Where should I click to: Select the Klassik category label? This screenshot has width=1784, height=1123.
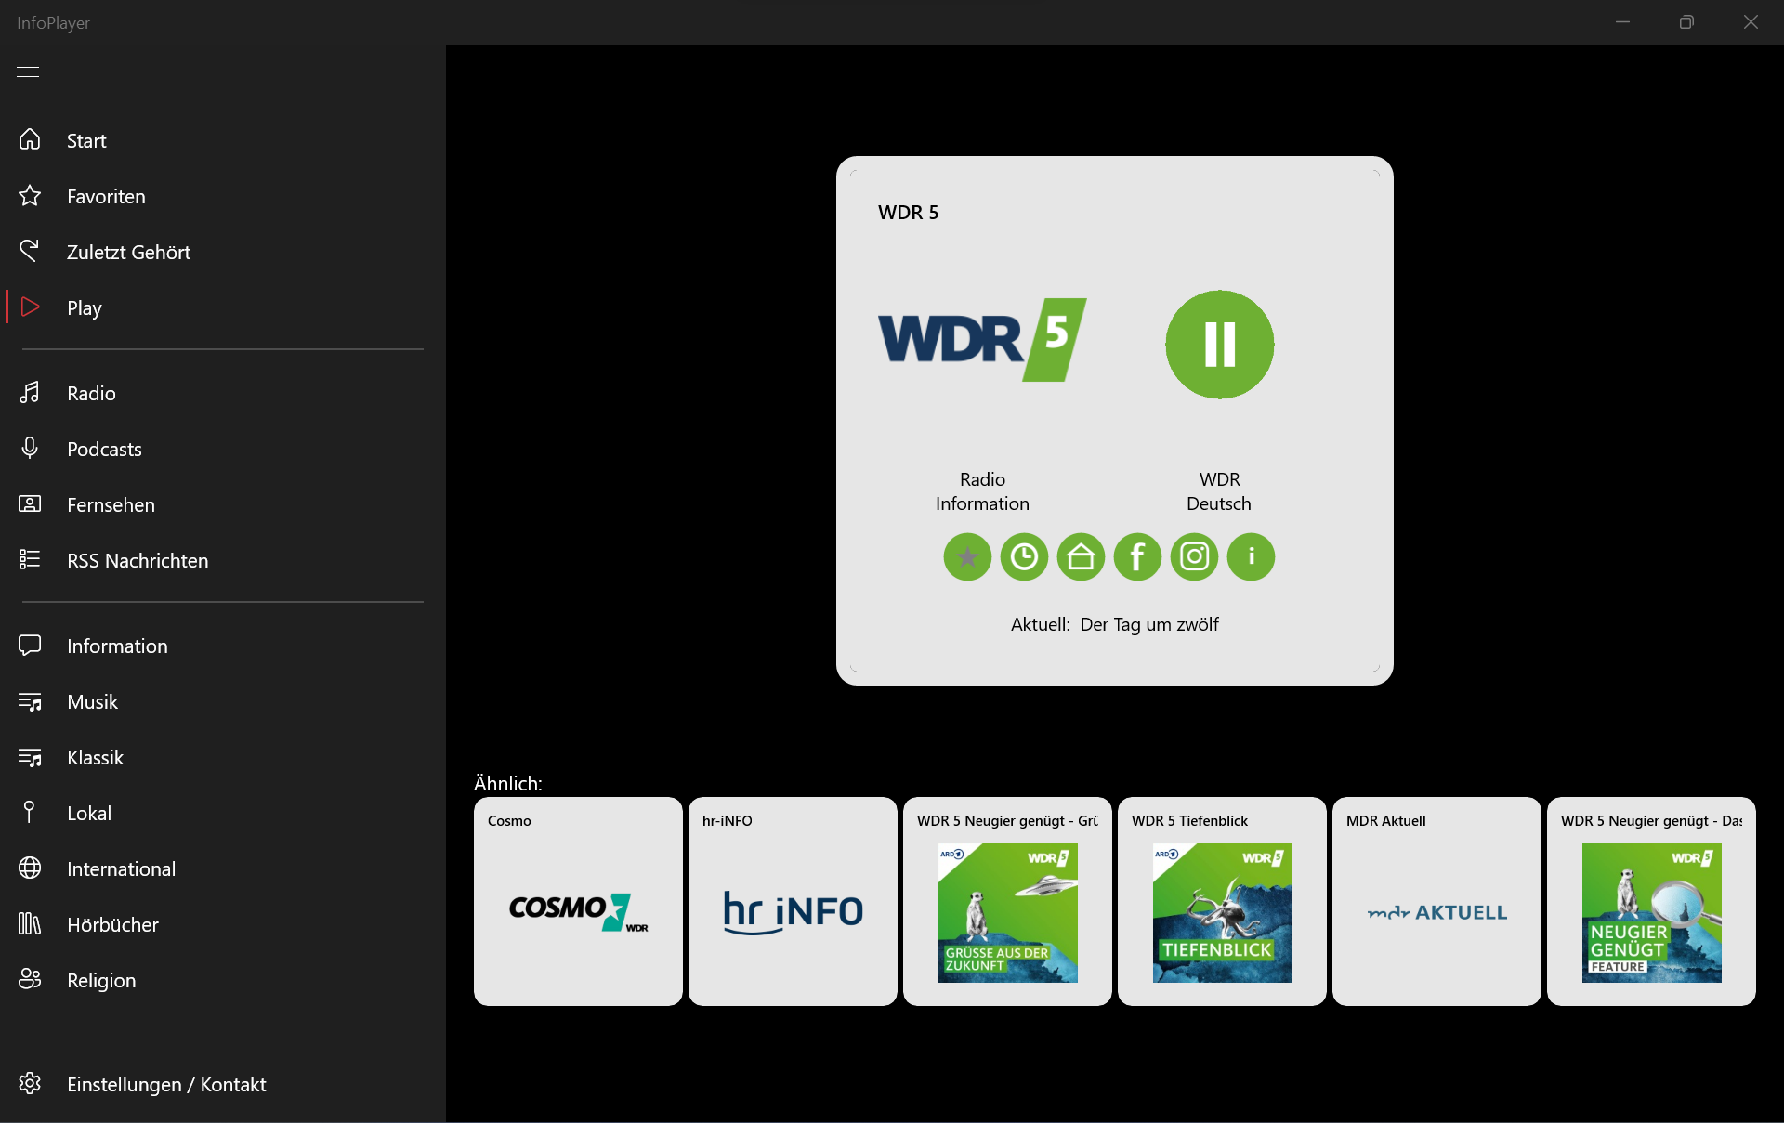(95, 758)
